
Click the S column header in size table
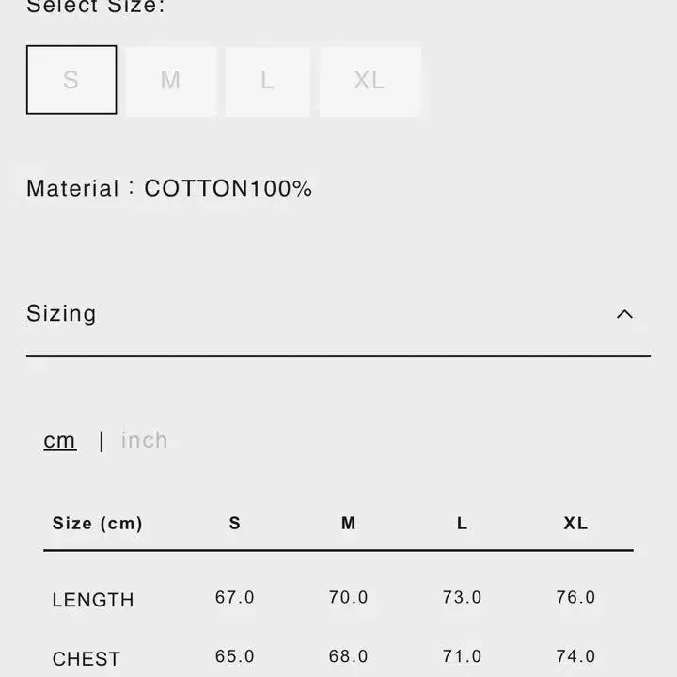pyautogui.click(x=235, y=524)
